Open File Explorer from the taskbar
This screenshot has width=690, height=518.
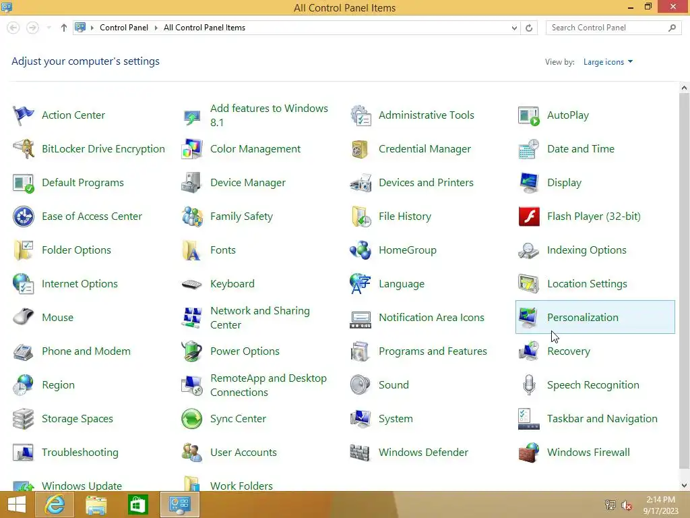click(96, 505)
